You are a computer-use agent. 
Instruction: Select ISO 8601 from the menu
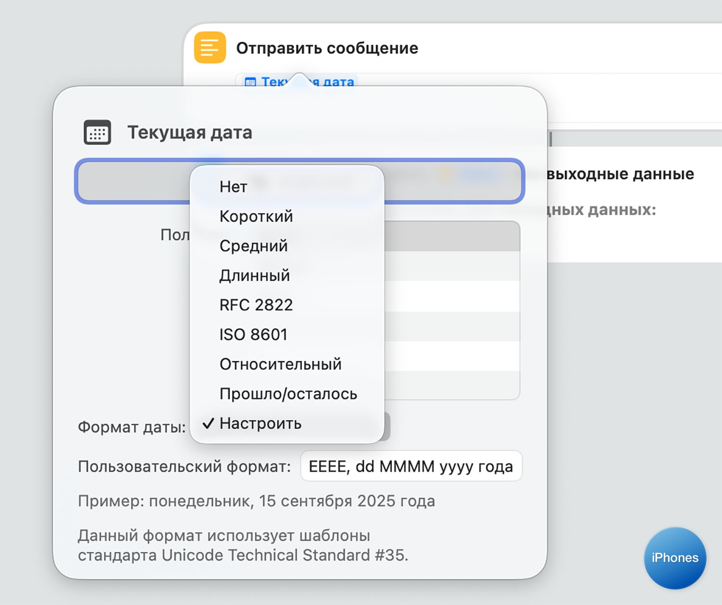point(253,335)
